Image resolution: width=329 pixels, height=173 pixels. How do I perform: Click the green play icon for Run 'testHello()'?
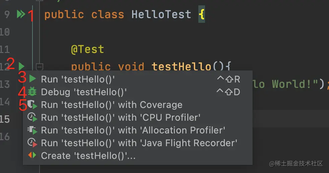pos(32,79)
